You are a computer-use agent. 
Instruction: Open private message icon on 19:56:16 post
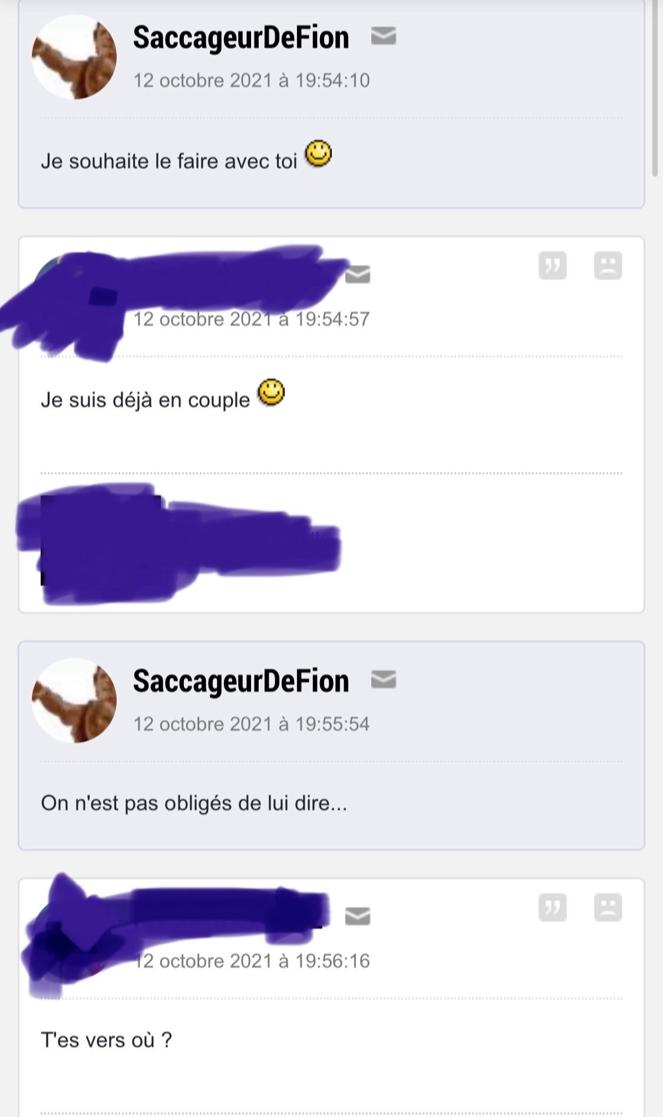coord(357,916)
